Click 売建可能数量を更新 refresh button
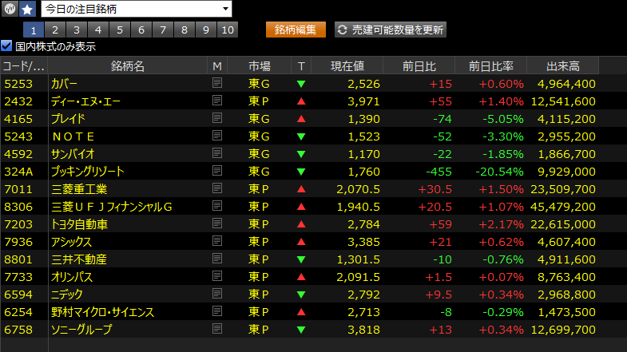Viewport: 627px width, 352px height. coord(391,30)
